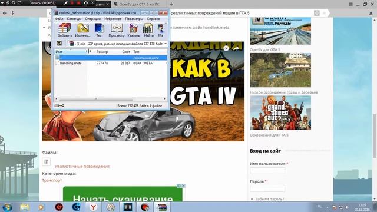Open the Транспорт category link

tap(52, 180)
